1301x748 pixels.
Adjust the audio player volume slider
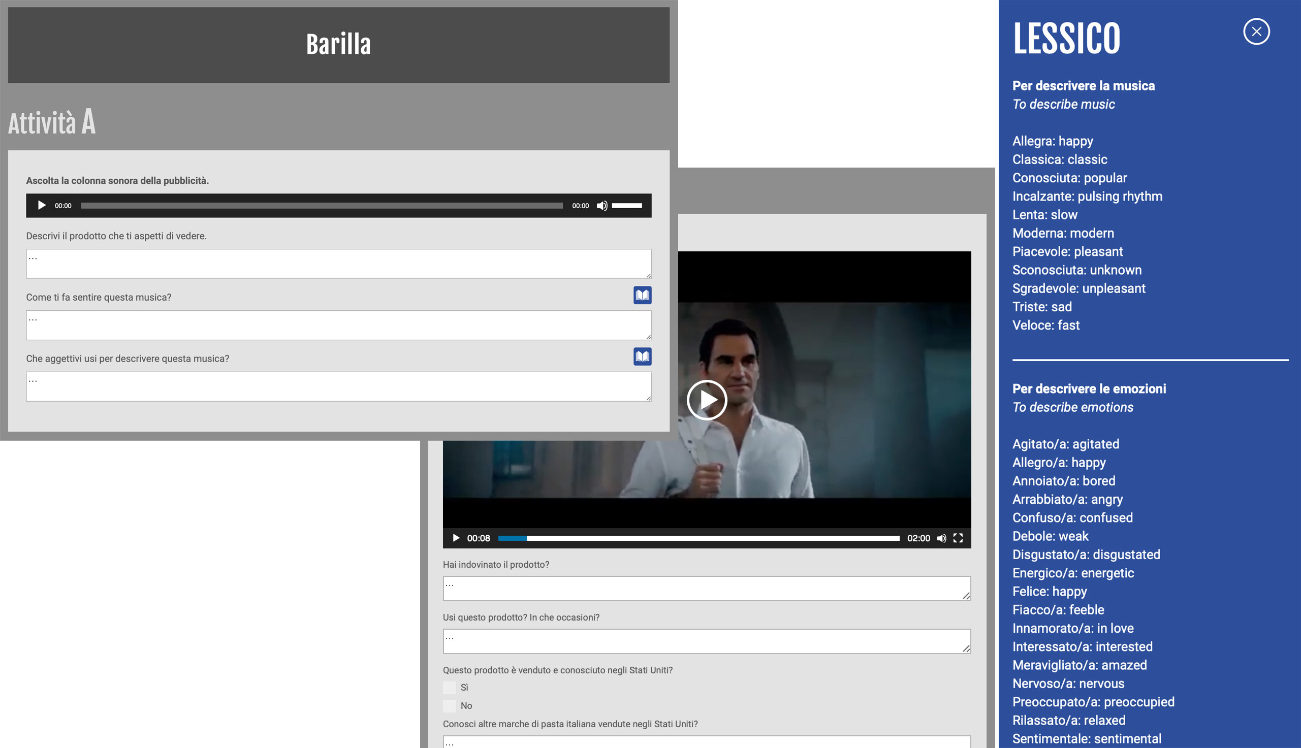(x=627, y=206)
